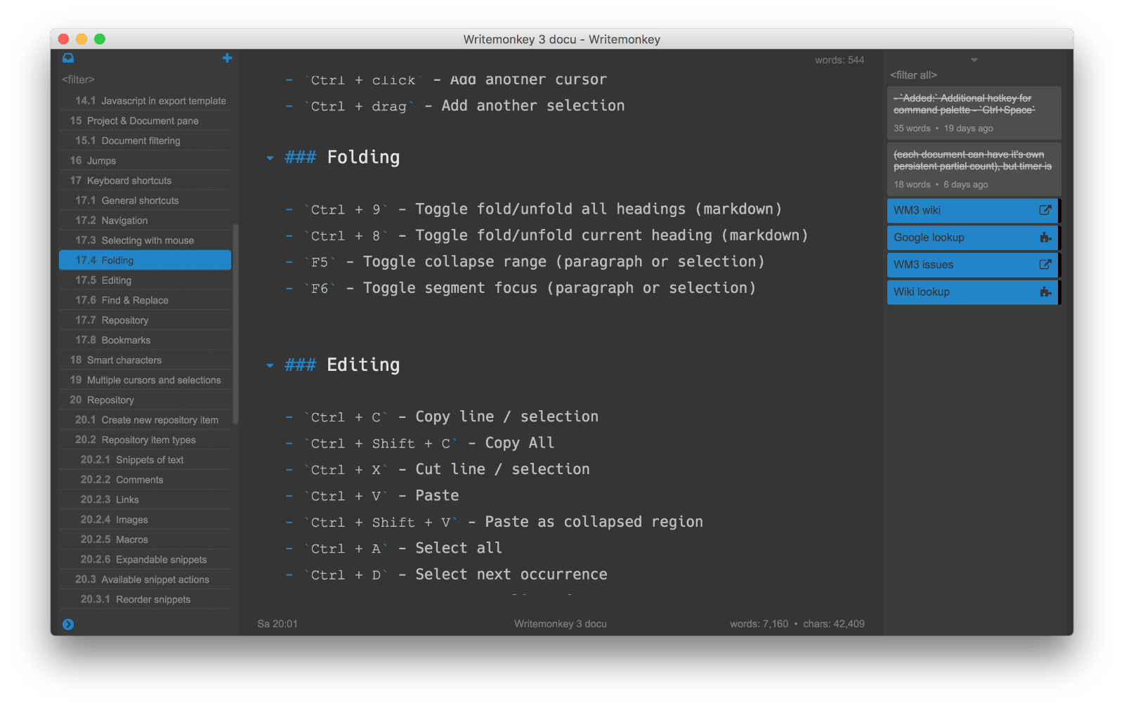Click the blue arrow circle icon at bottom-left
The image size is (1124, 708).
68,624
